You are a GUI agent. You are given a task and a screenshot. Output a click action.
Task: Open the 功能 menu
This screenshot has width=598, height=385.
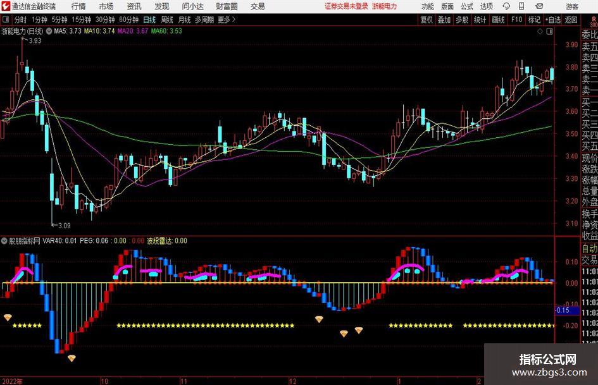tap(428, 6)
